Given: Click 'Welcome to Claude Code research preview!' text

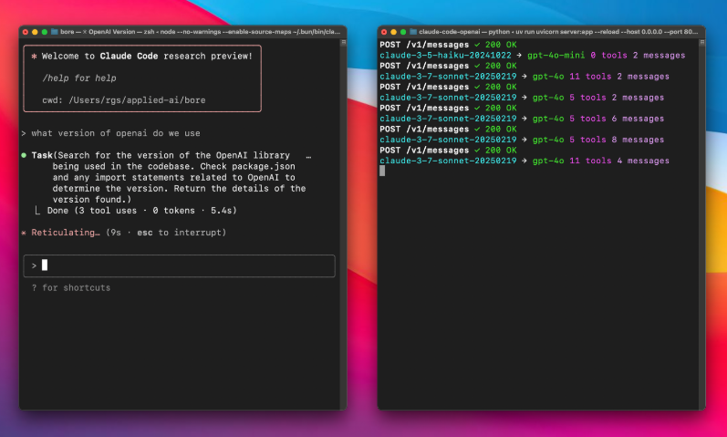Looking at the screenshot, I should 147,57.
